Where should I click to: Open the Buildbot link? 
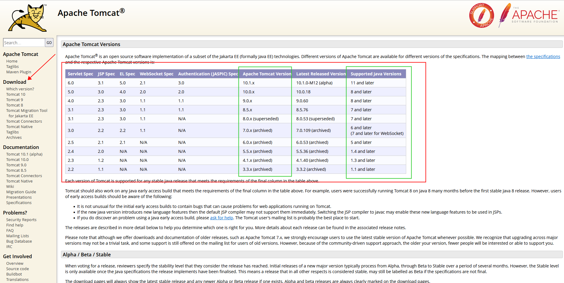[x=14, y=274]
